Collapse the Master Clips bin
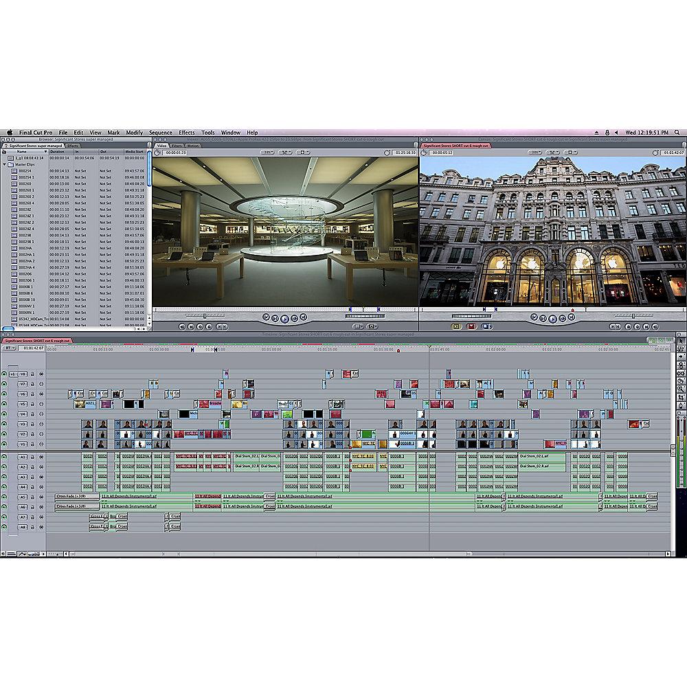687x687 pixels. tap(5, 165)
